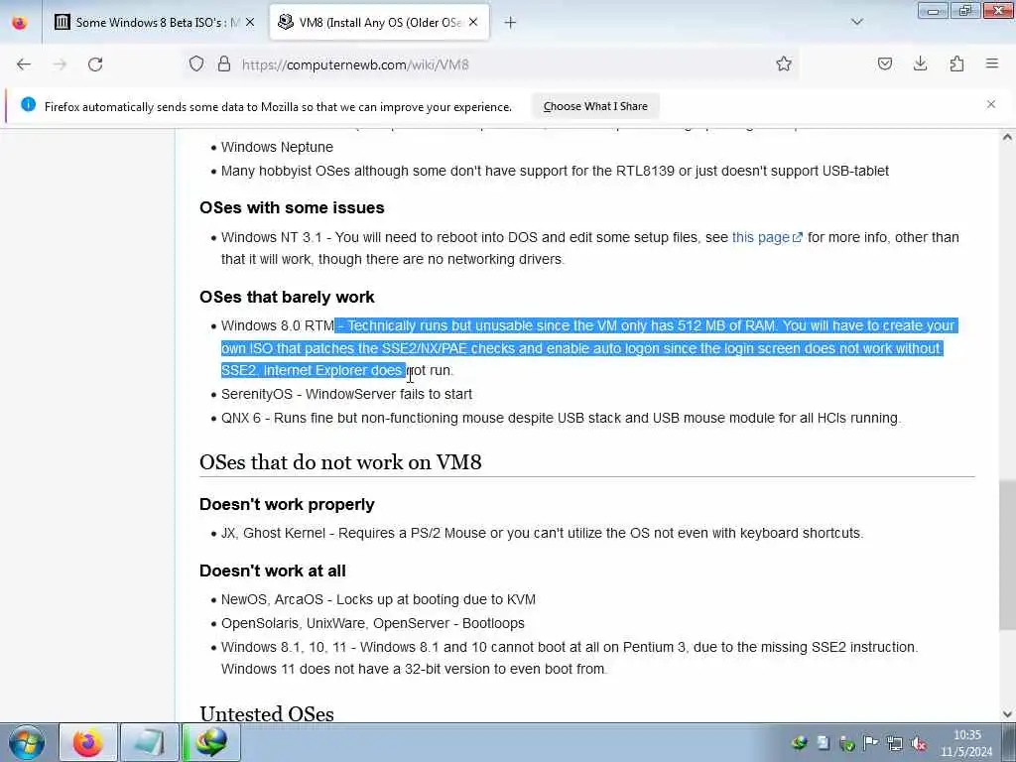Click the globe tray icon
Image resolution: width=1016 pixels, height=762 pixels.
click(x=800, y=743)
